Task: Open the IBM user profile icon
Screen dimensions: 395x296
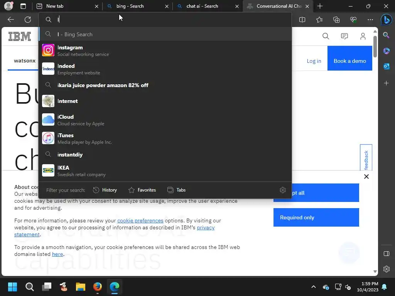Action: (363, 36)
